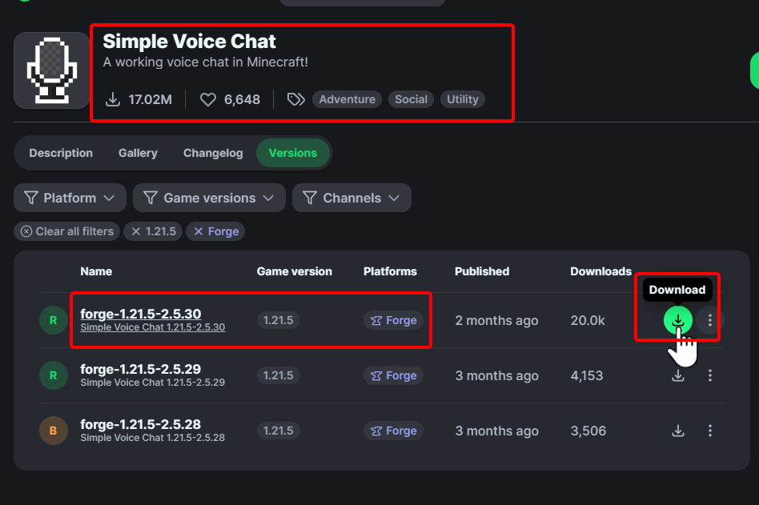
Task: Remove the Forge filter chip
Action: point(216,231)
